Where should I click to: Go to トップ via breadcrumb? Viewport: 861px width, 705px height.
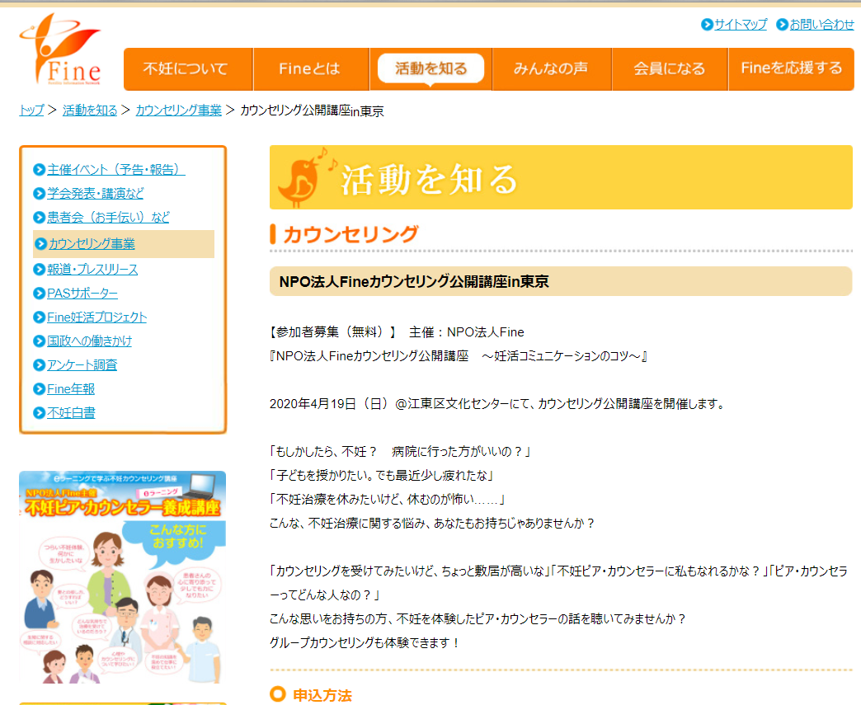point(31,110)
